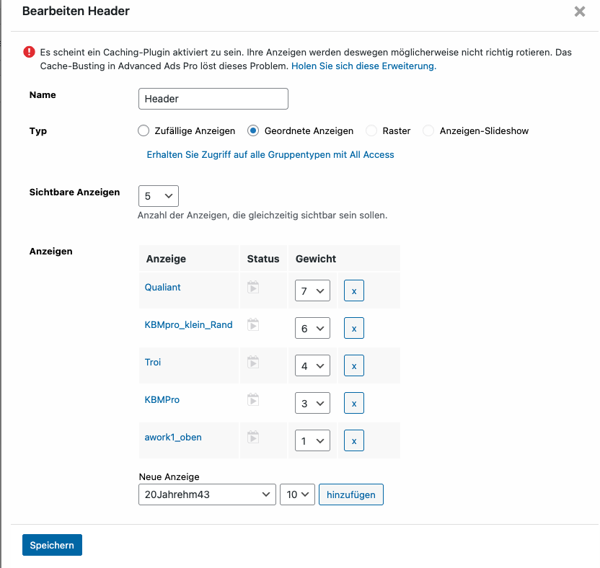Select the Geordnete Anzeigen radio option

253,130
